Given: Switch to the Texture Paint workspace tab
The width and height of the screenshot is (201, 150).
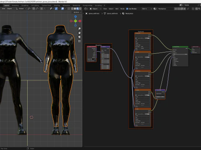Looking at the screenshot, I should point(46,5).
